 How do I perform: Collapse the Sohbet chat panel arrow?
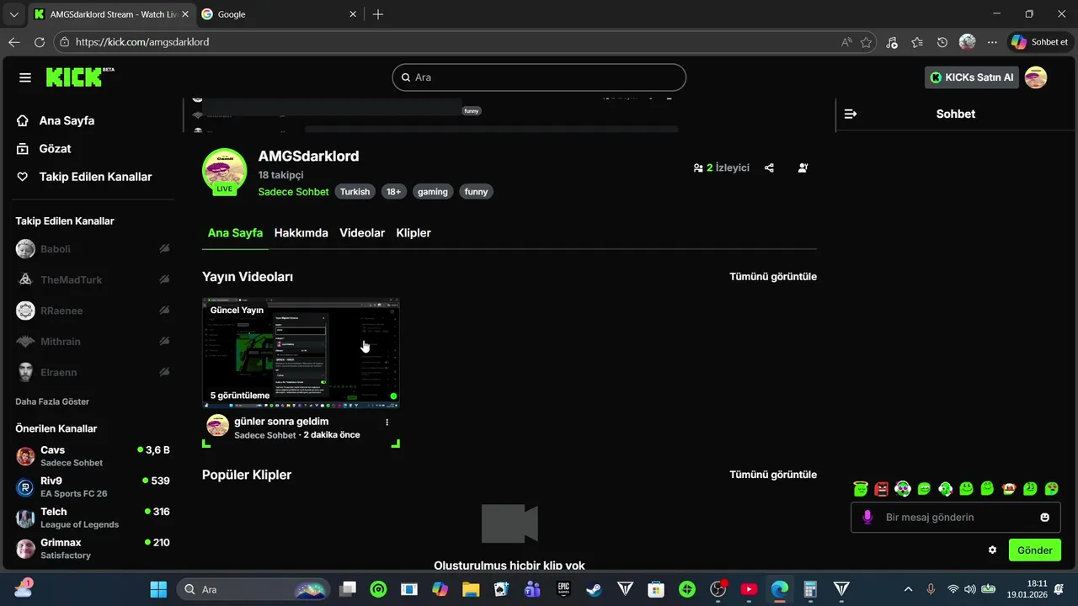851,114
